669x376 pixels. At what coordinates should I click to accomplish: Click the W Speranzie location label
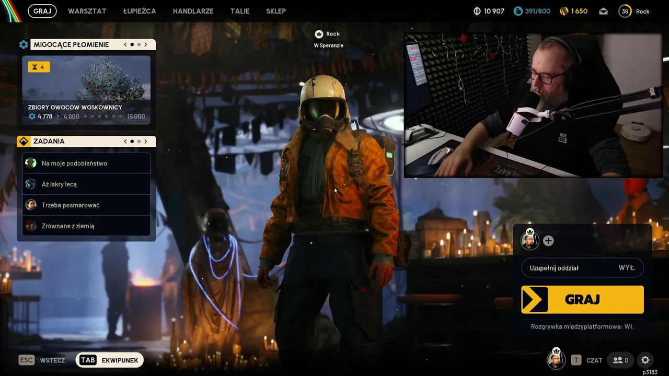pos(328,45)
